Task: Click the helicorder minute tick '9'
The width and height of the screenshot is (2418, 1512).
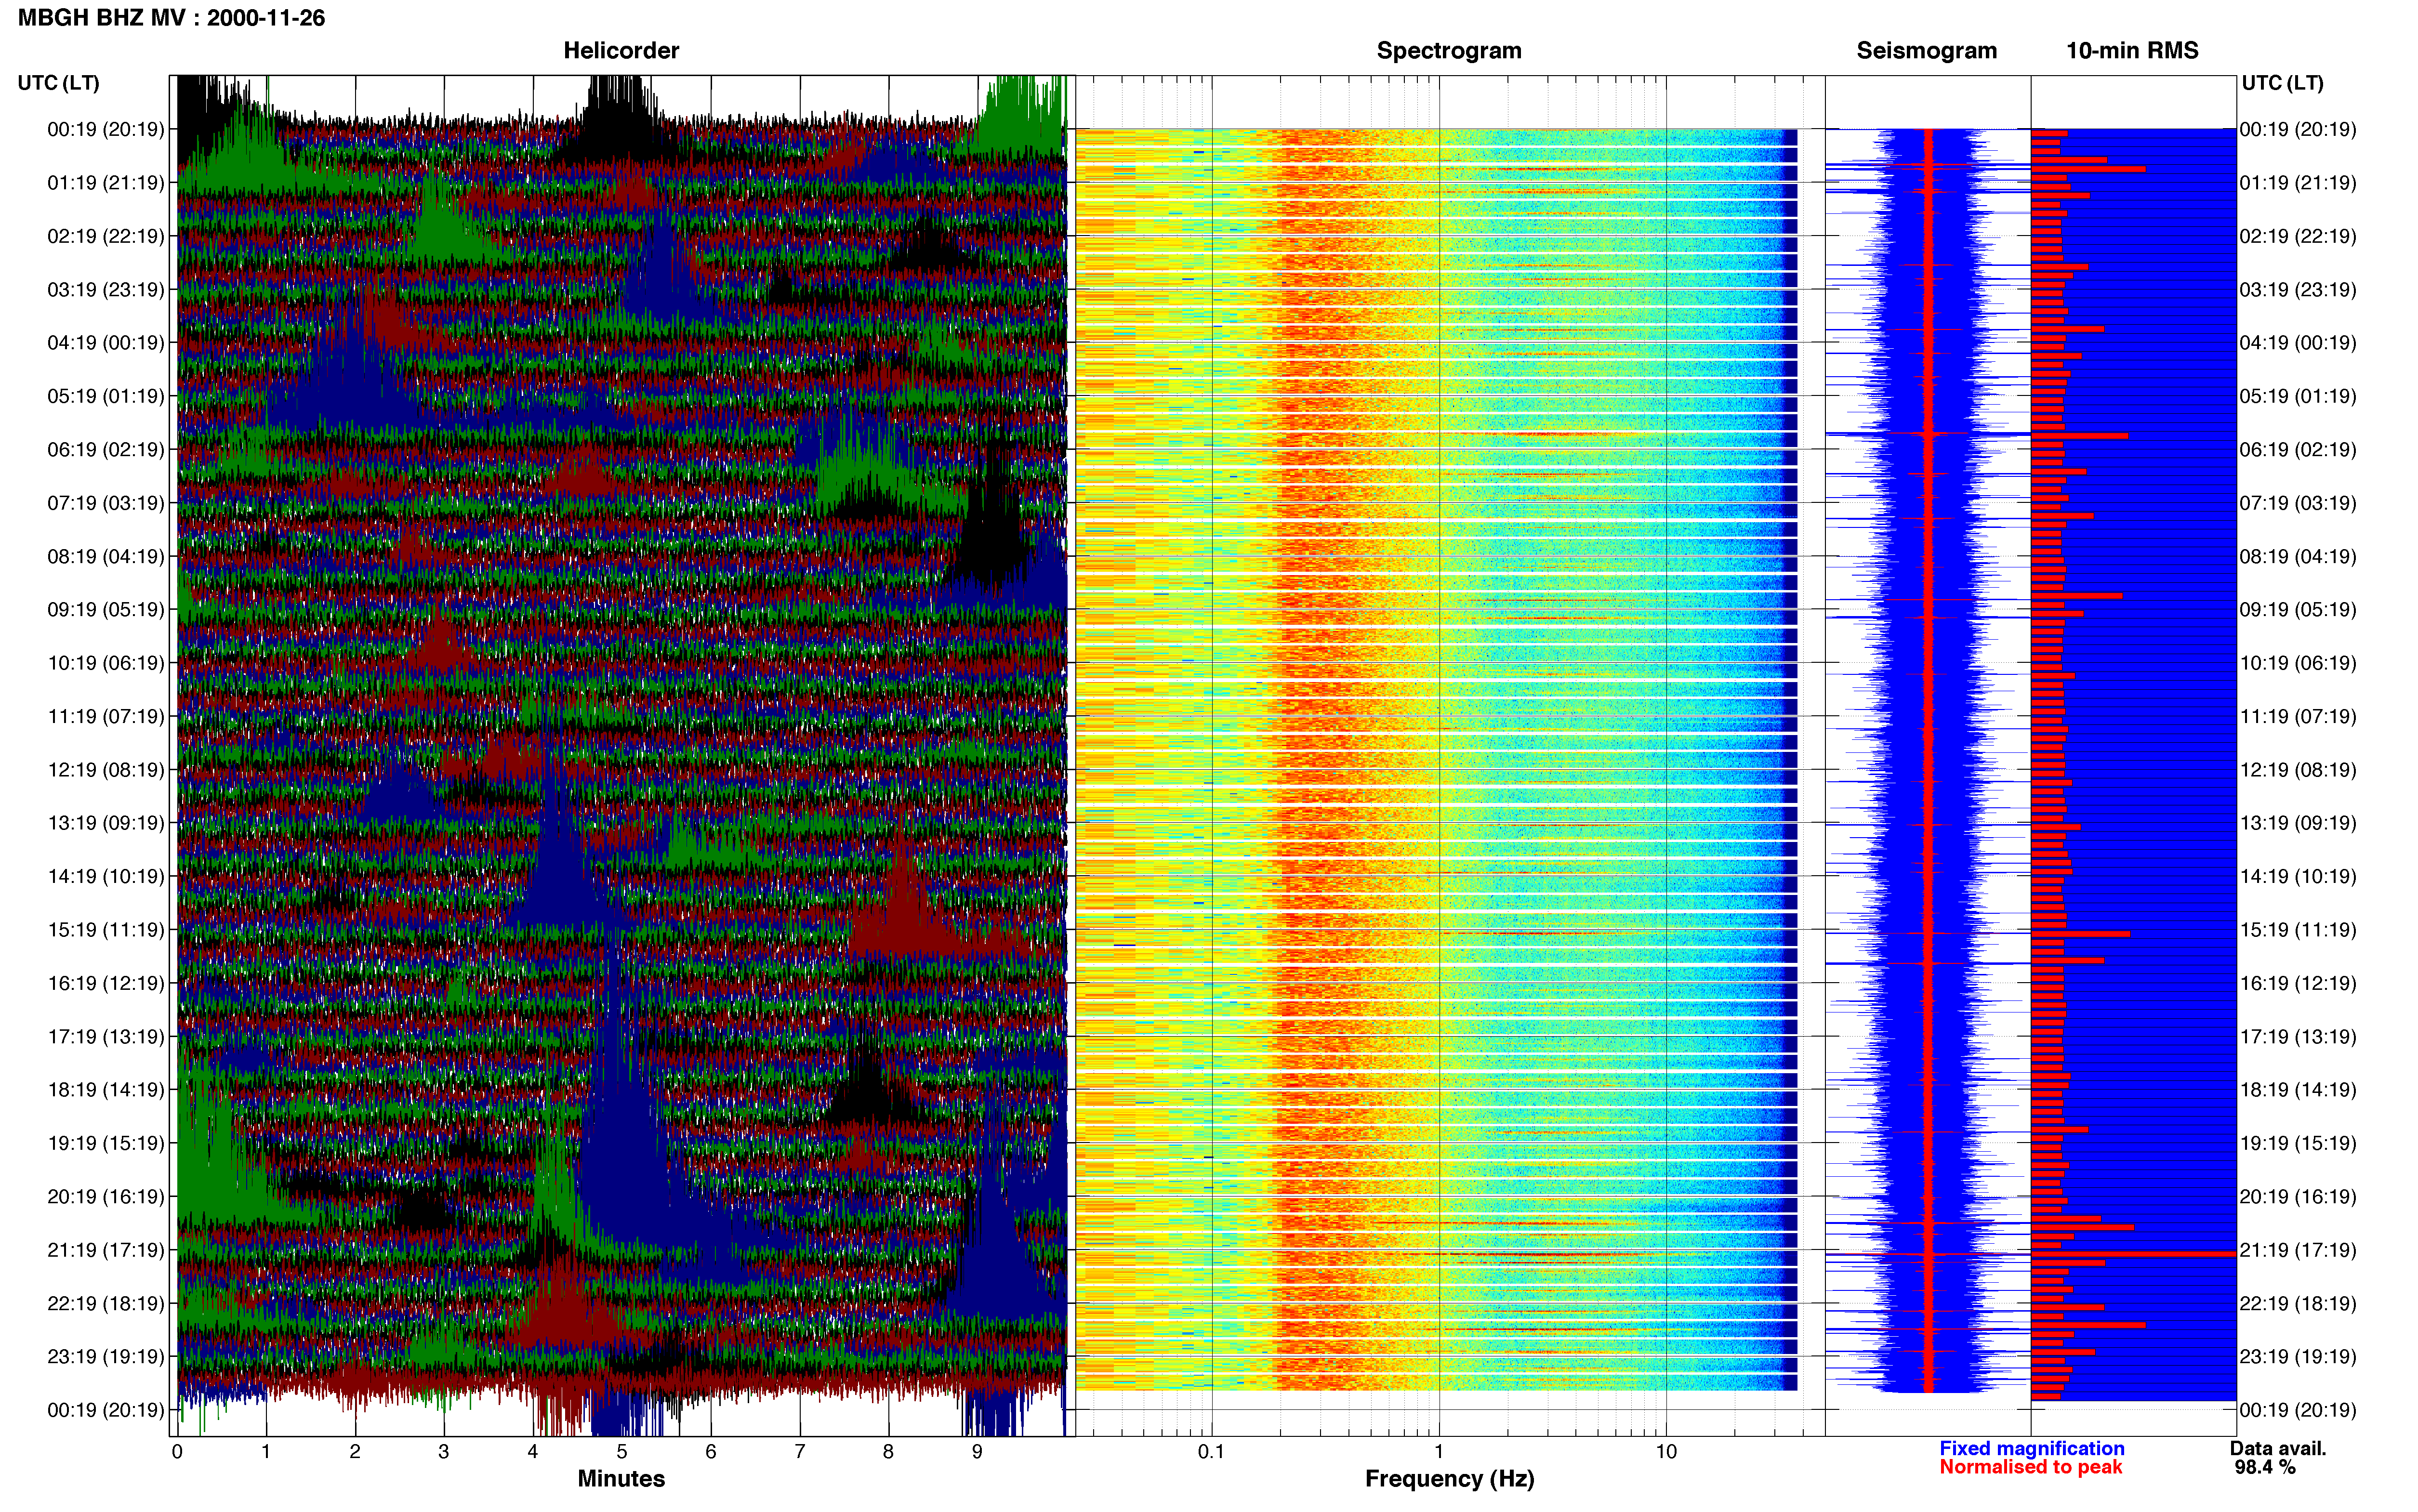Action: point(977,1452)
